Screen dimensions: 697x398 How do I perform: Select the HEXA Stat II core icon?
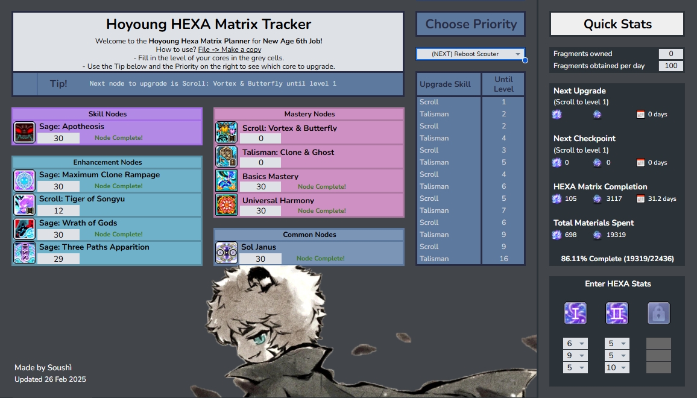pos(617,314)
